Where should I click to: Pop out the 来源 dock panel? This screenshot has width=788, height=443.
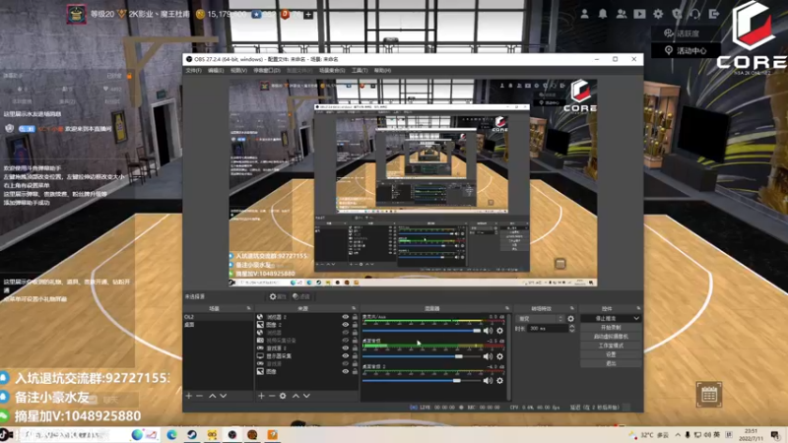pyautogui.click(x=354, y=308)
